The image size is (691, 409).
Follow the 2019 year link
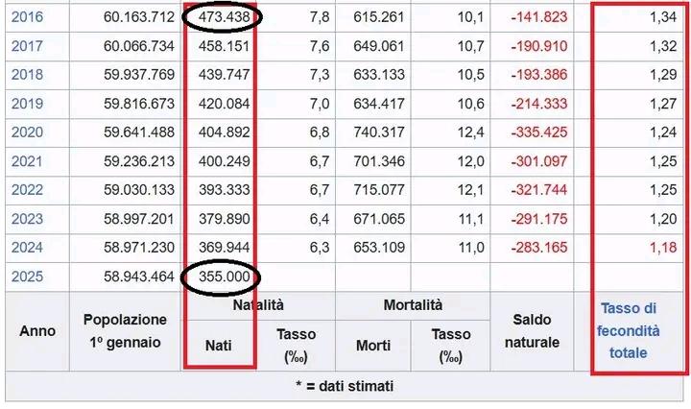click(x=27, y=104)
